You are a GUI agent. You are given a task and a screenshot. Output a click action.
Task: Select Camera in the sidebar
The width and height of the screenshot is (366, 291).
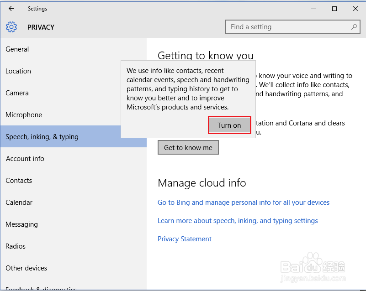tap(73, 93)
